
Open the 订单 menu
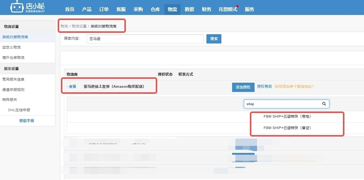104,10
